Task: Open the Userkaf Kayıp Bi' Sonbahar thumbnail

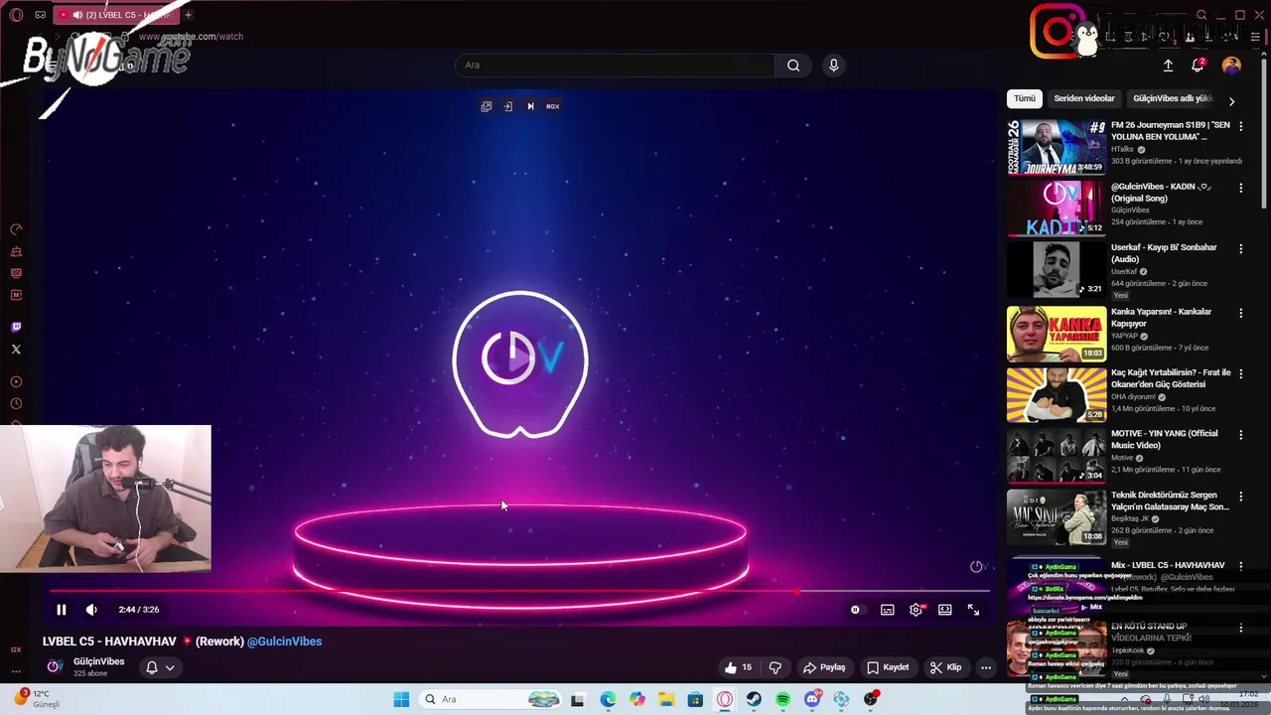Action: click(1057, 269)
